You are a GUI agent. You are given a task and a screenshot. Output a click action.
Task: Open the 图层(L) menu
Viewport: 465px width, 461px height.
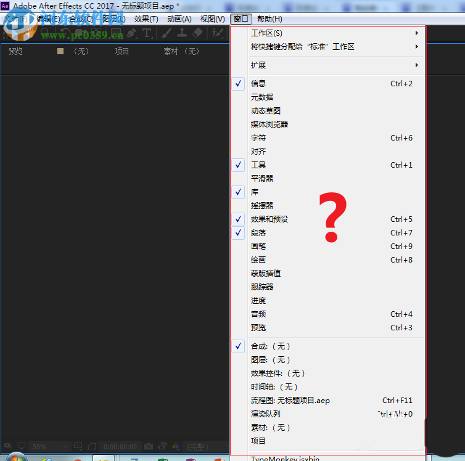pyautogui.click(x=114, y=19)
